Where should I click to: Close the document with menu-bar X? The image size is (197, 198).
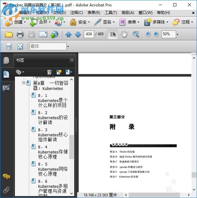193,13
